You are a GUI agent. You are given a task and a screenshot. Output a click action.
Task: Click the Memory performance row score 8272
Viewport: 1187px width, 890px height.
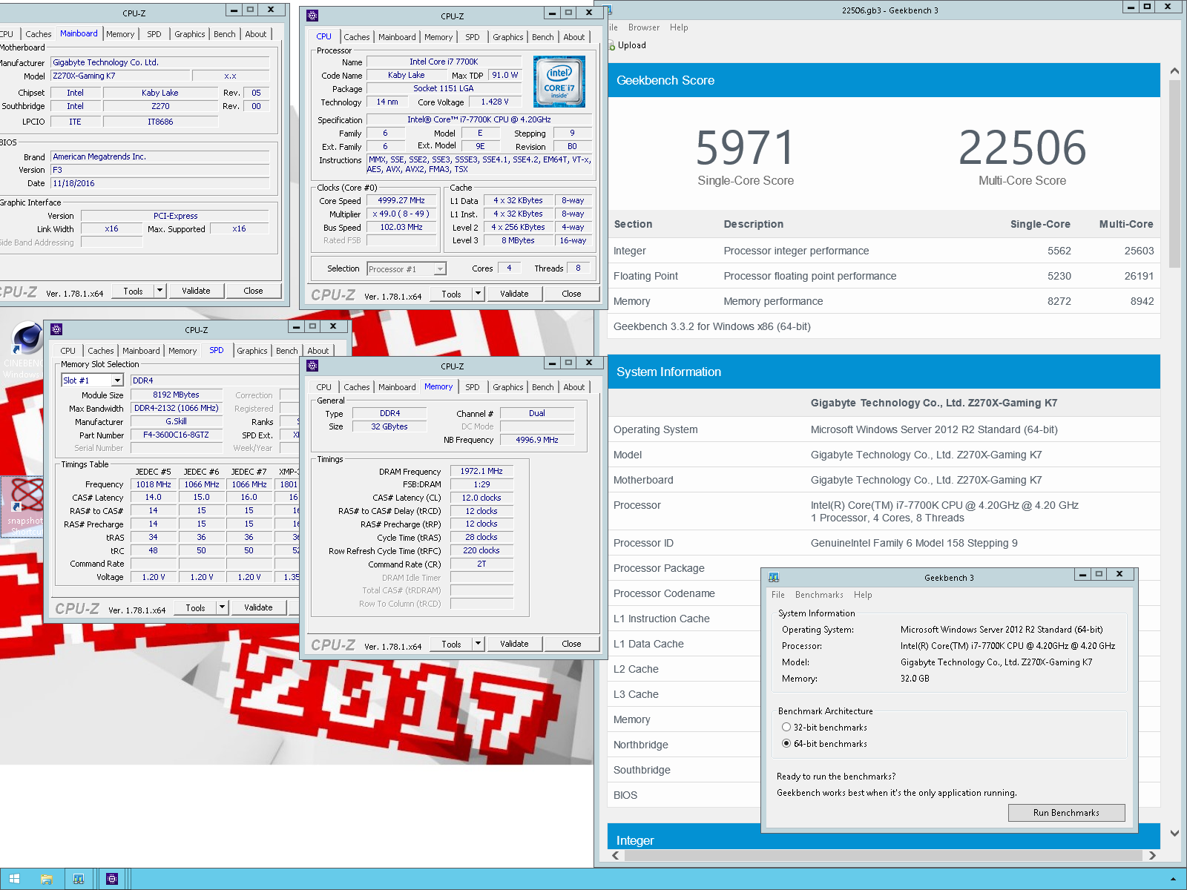(1059, 301)
